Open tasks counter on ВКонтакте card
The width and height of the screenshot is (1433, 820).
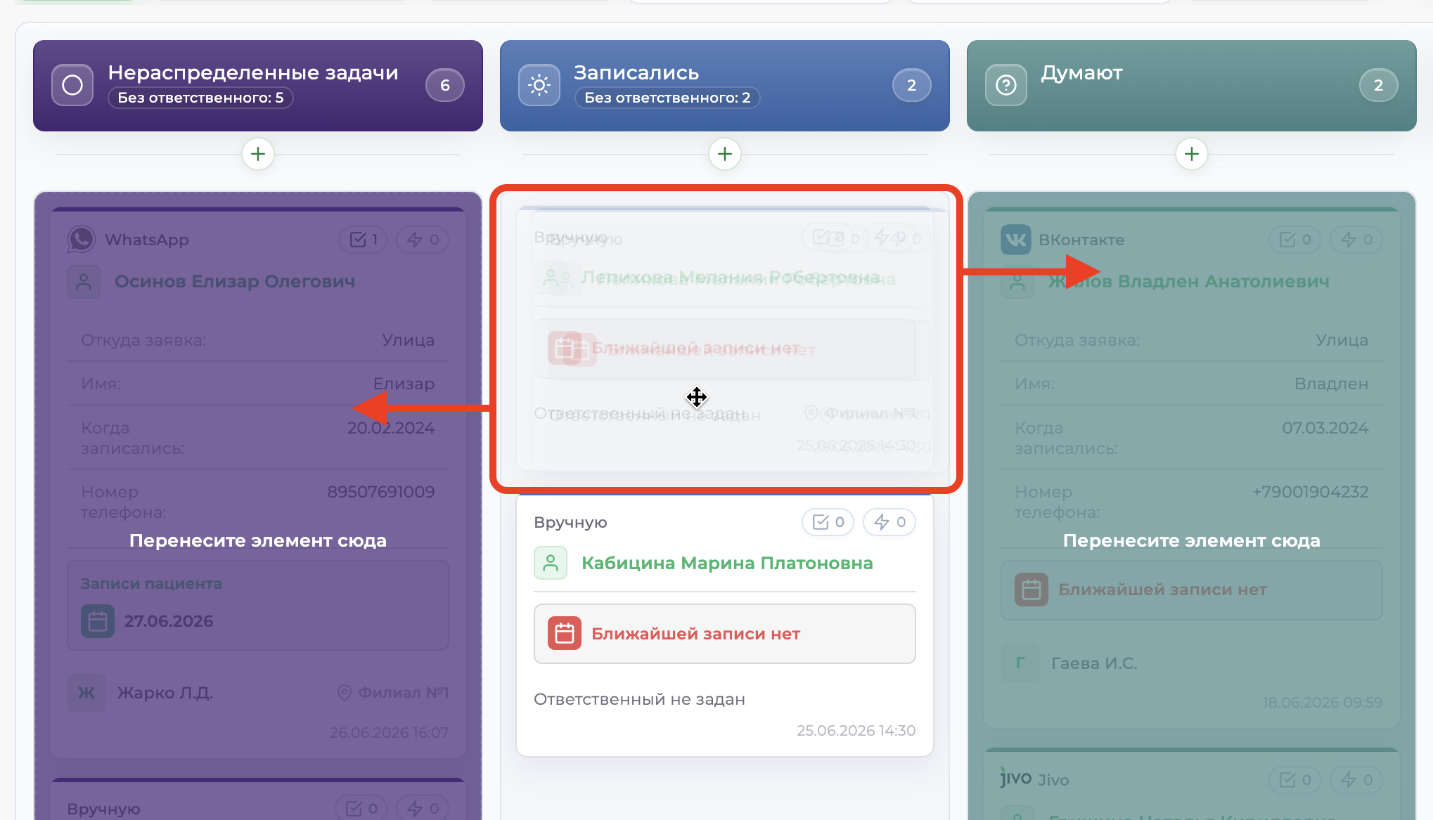tap(1294, 240)
